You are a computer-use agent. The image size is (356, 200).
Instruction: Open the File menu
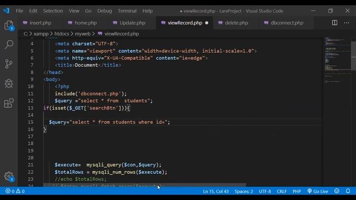coord(19,11)
